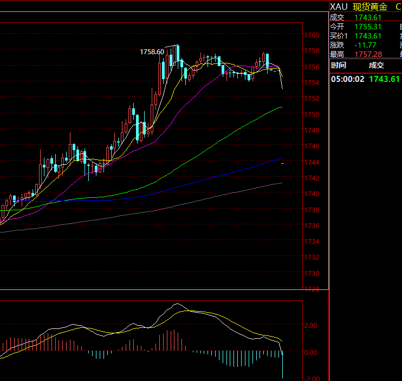Click the 2.00 MACD axis label
402x381 pixels.
click(x=310, y=326)
